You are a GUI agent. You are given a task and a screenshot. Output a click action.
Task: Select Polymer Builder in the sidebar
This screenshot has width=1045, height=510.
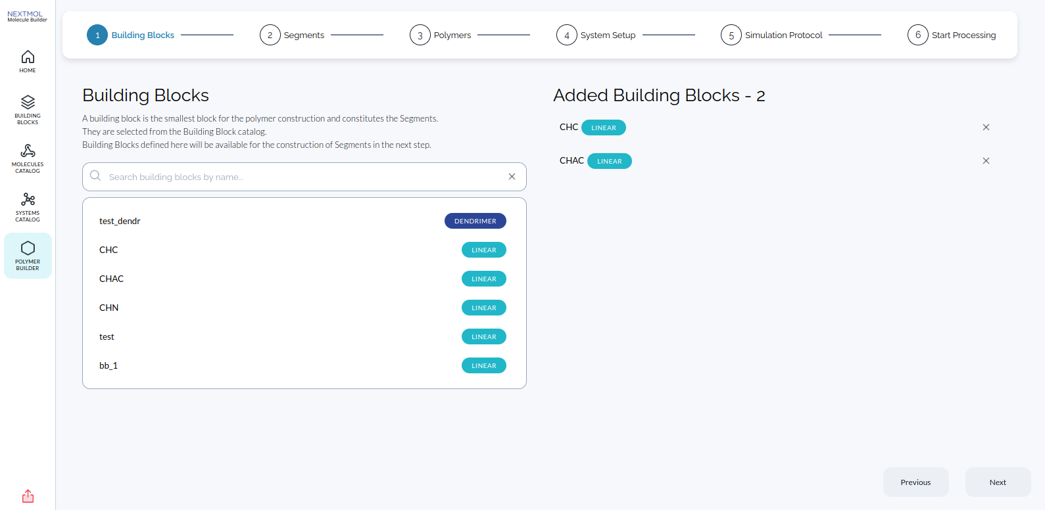pos(28,256)
